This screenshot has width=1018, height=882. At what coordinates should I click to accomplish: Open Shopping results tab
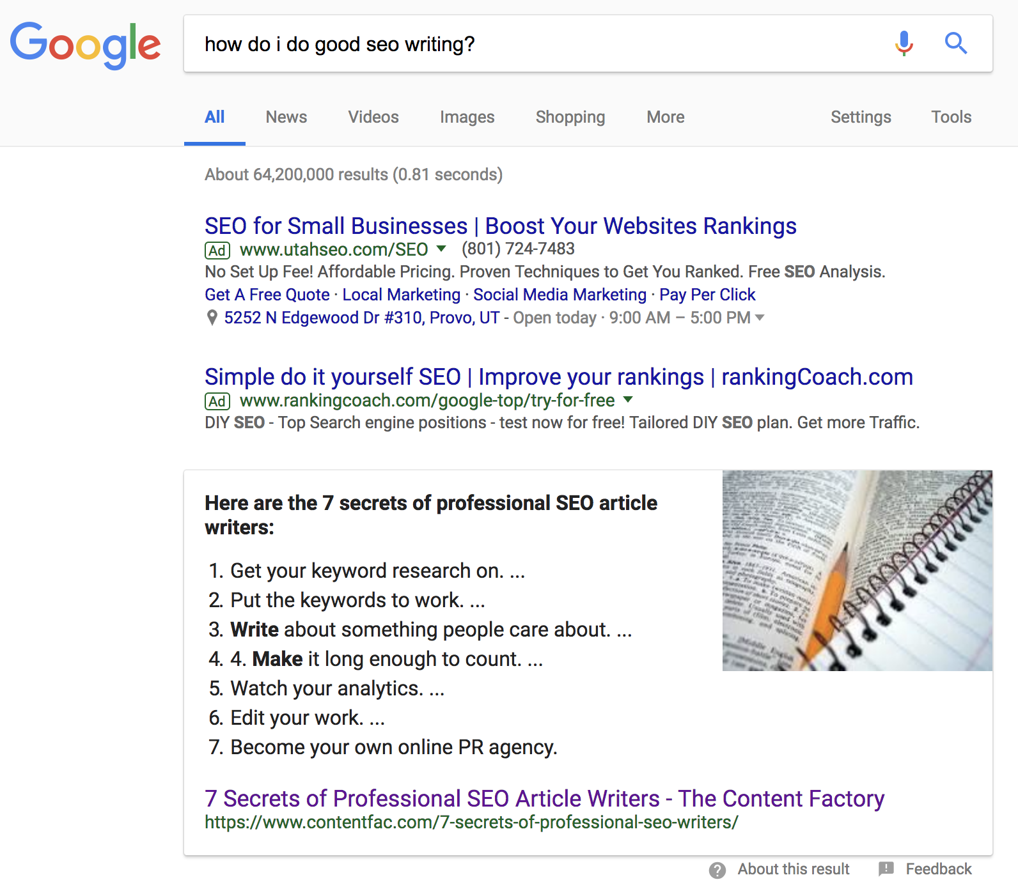point(570,117)
